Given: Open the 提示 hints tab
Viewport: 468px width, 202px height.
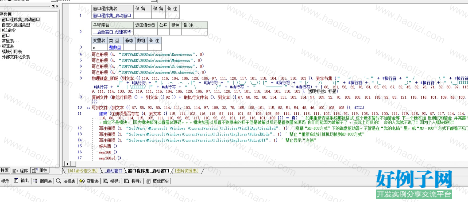Looking at the screenshot, I should pyautogui.click(x=5, y=181).
